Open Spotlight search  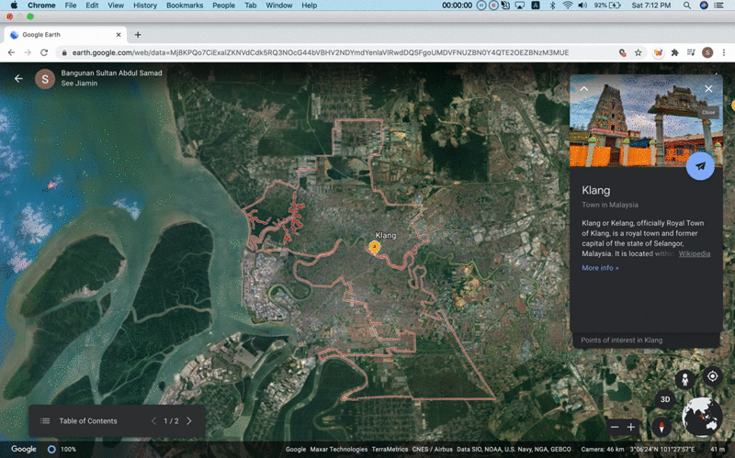(x=686, y=6)
